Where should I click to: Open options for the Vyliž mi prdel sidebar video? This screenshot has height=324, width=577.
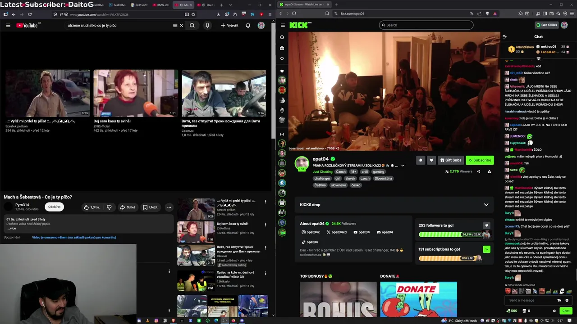click(266, 202)
